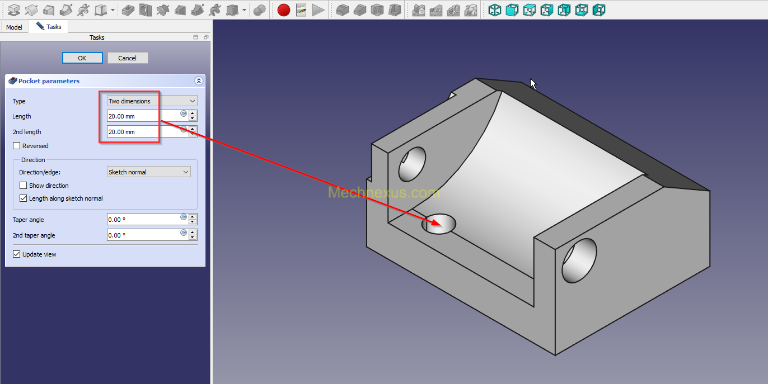Select the Hole tool icon
This screenshot has width=768, height=384.
[146, 10]
